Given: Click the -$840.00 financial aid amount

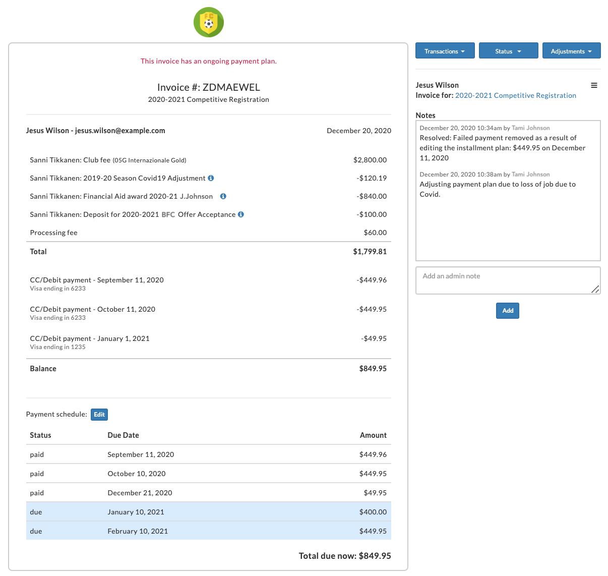Looking at the screenshot, I should click(x=372, y=196).
